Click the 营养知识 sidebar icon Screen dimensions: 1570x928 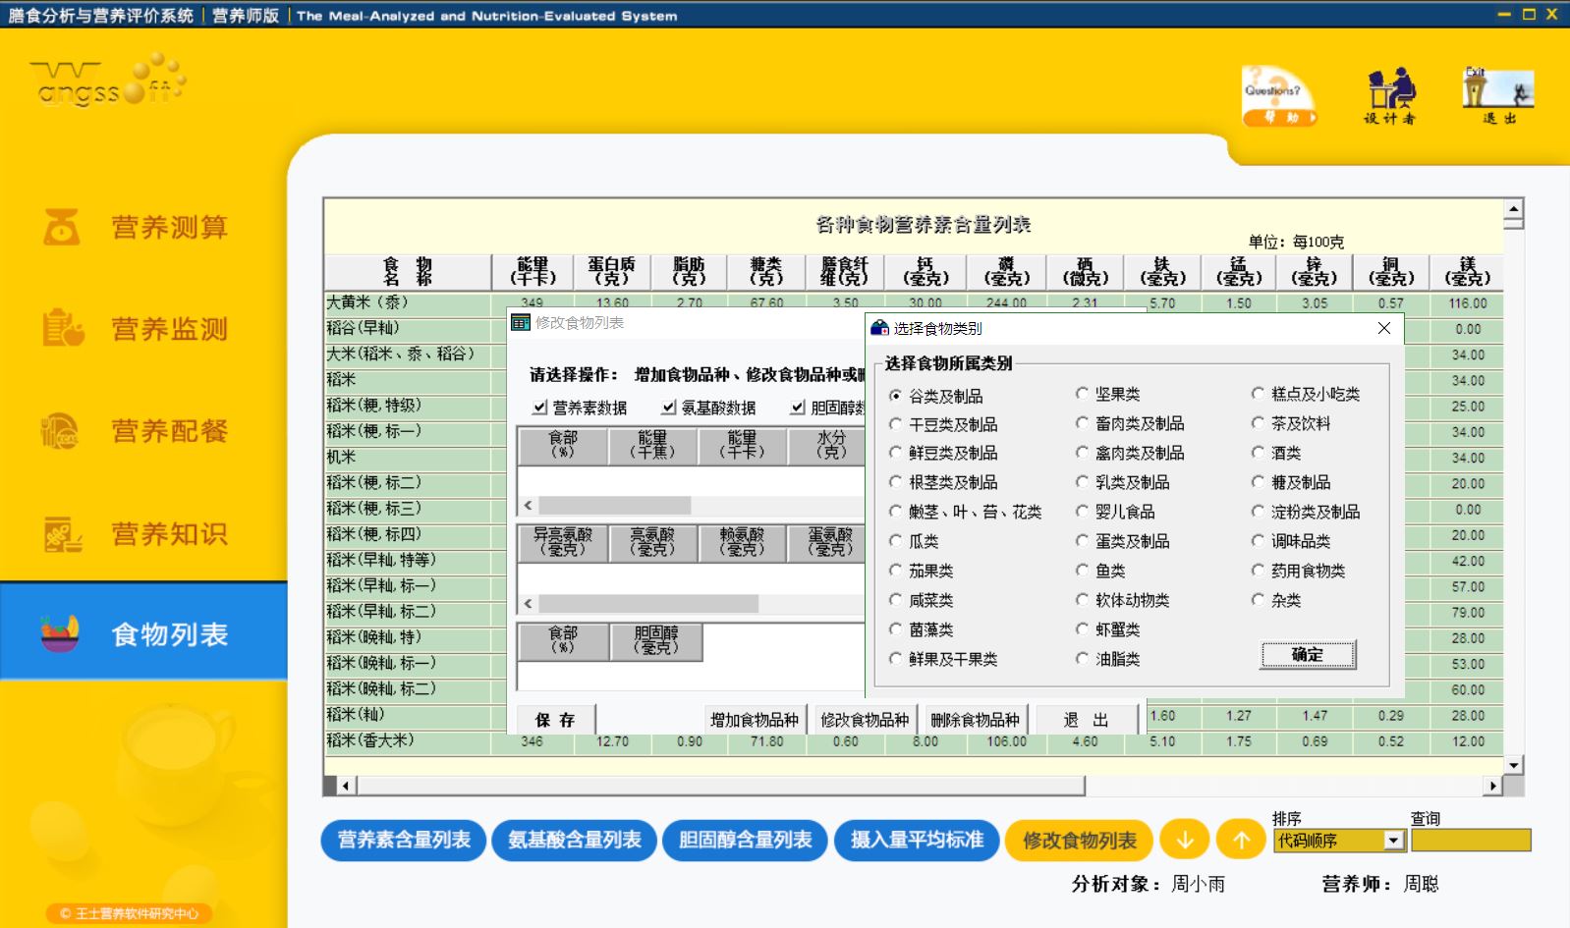pos(62,533)
